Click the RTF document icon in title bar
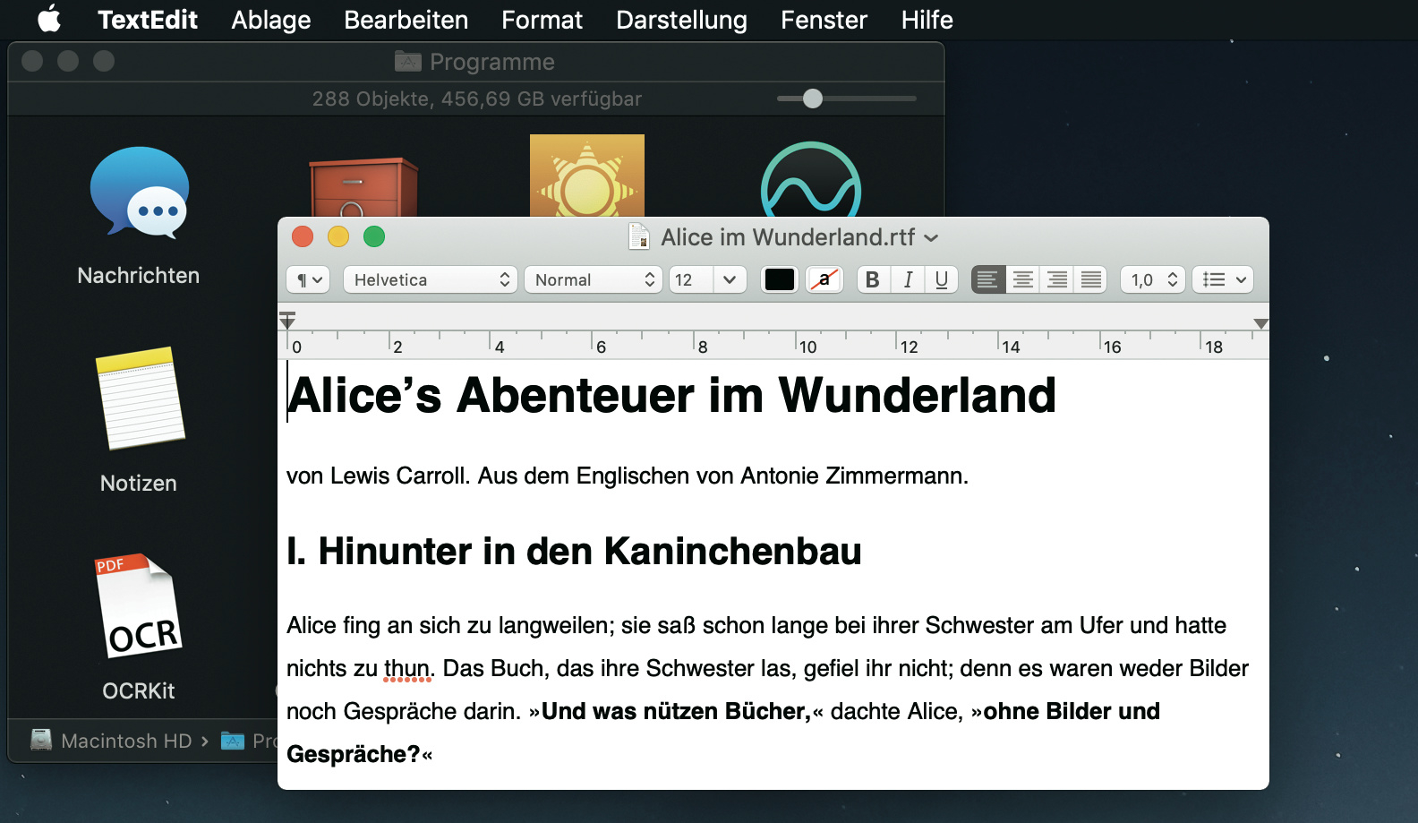 (639, 236)
